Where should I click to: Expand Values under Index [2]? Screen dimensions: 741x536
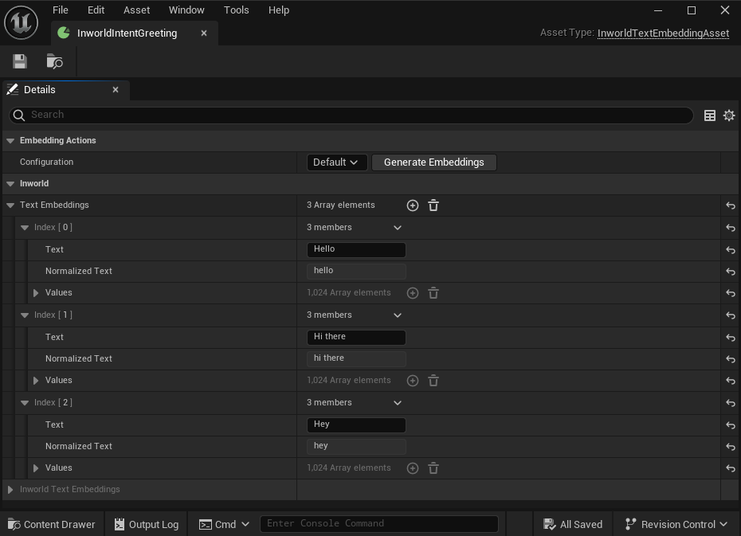[x=36, y=468]
